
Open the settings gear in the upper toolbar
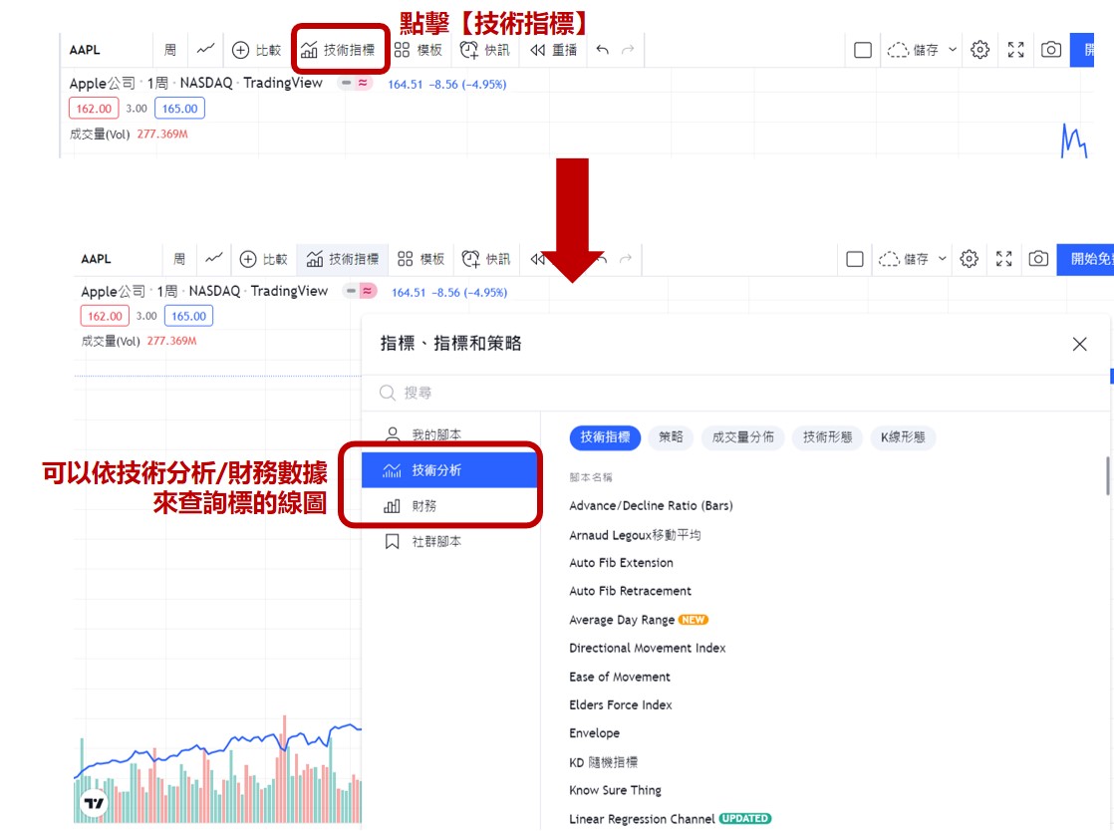(979, 50)
